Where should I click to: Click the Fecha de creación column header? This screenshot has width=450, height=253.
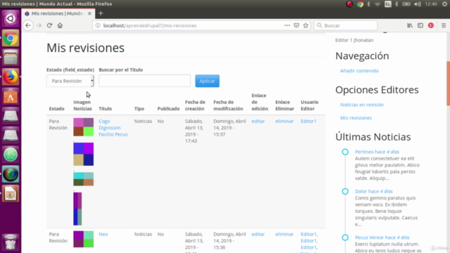click(195, 105)
